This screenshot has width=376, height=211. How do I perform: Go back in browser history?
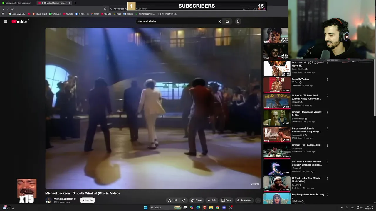(x=3, y=9)
